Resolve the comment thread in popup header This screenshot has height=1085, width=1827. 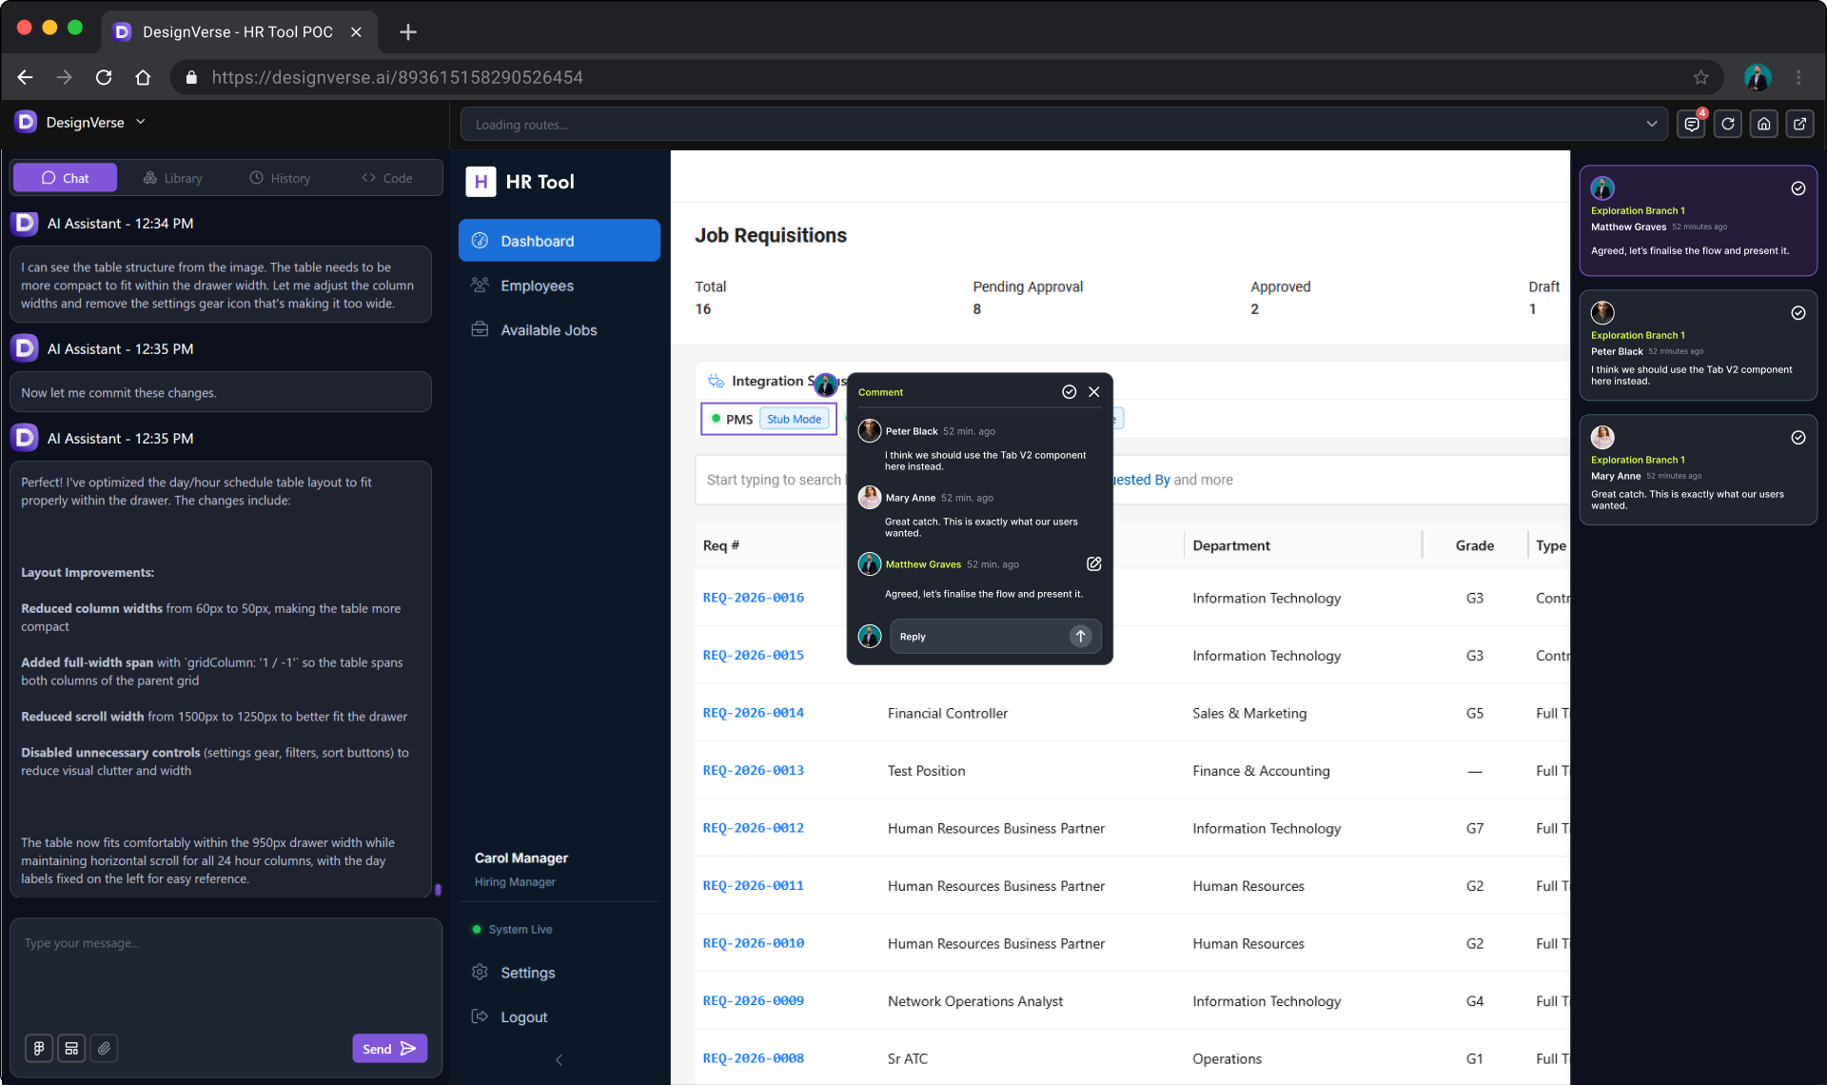pyautogui.click(x=1069, y=391)
